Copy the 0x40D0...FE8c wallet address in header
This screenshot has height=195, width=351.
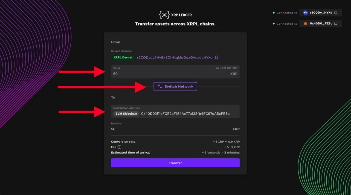pyautogui.click(x=336, y=24)
